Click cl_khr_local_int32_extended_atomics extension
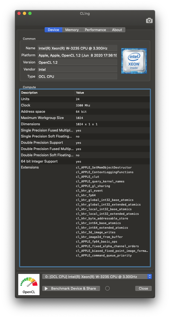Screen dimensions: 170x318 107,214
